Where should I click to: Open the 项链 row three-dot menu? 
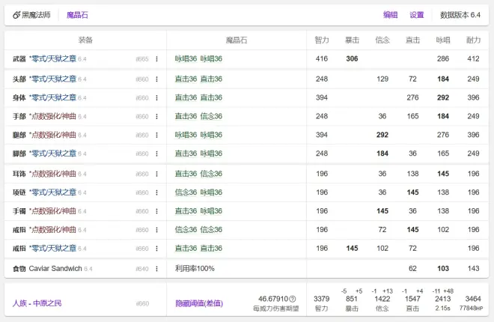point(156,192)
